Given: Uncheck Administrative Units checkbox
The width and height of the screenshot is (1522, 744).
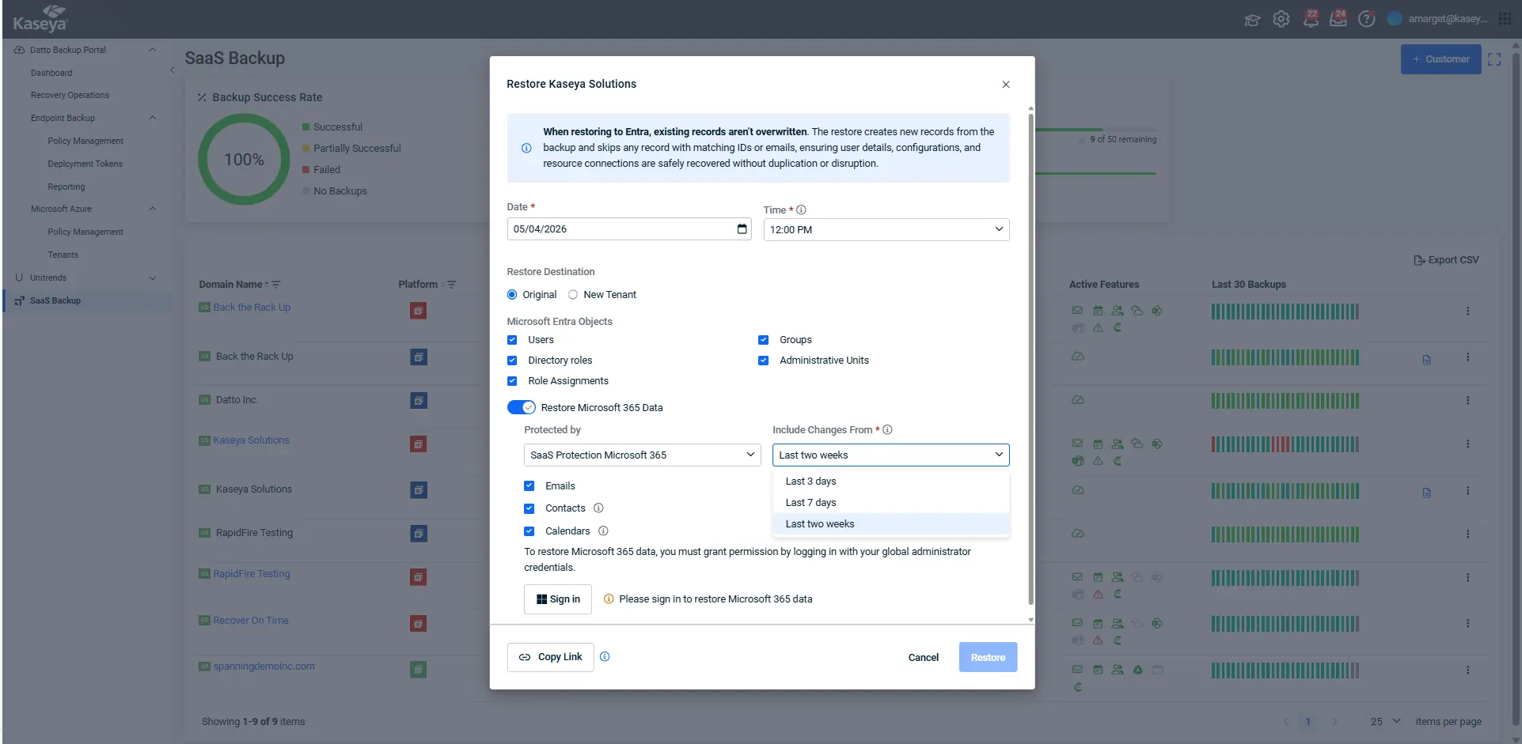Looking at the screenshot, I should pos(763,361).
